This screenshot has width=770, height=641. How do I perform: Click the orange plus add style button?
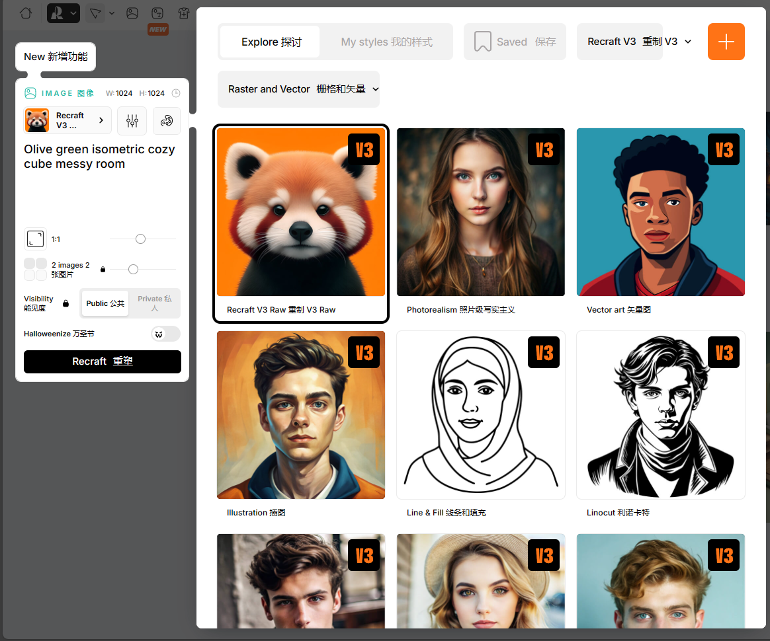tap(726, 42)
